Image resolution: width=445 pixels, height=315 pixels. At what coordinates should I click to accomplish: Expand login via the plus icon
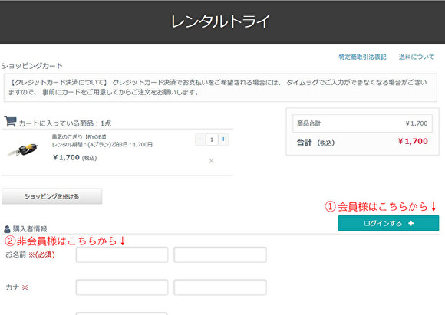(x=410, y=224)
